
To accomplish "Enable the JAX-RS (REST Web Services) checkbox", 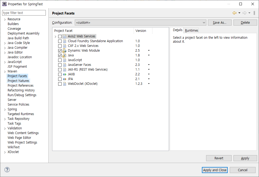I will click(60, 70).
